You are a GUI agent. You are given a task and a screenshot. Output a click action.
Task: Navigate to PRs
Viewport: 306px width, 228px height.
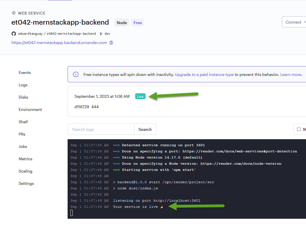22,134
